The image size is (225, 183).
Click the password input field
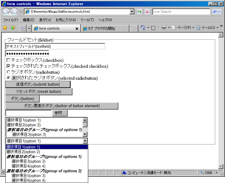click(x=27, y=54)
